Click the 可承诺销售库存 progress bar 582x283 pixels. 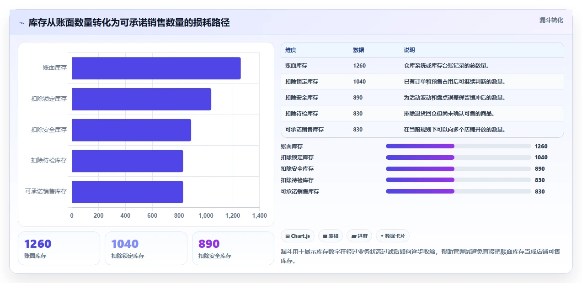pyautogui.click(x=459, y=191)
